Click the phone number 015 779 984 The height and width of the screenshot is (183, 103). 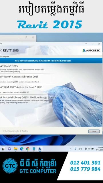[x=85, y=169]
